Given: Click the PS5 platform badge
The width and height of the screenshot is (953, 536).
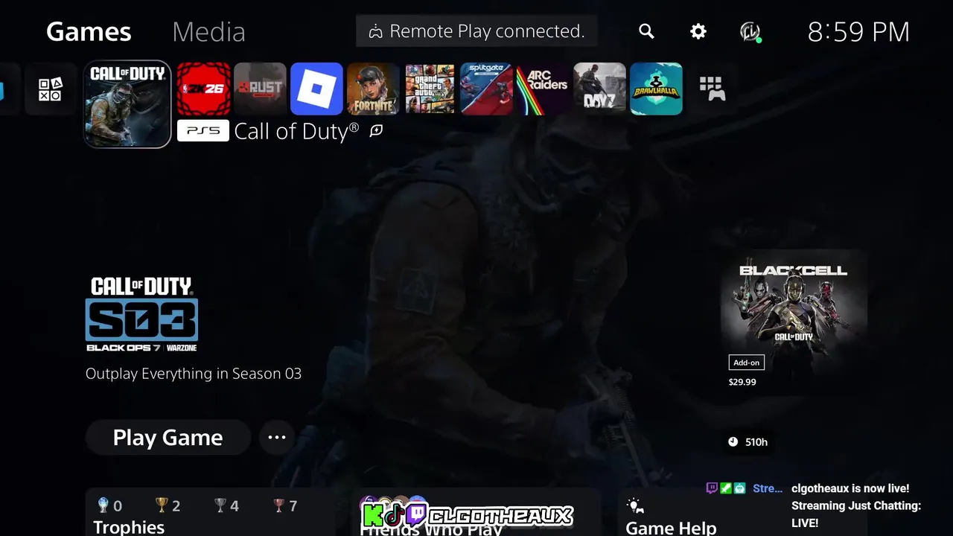Looking at the screenshot, I should point(203,131).
